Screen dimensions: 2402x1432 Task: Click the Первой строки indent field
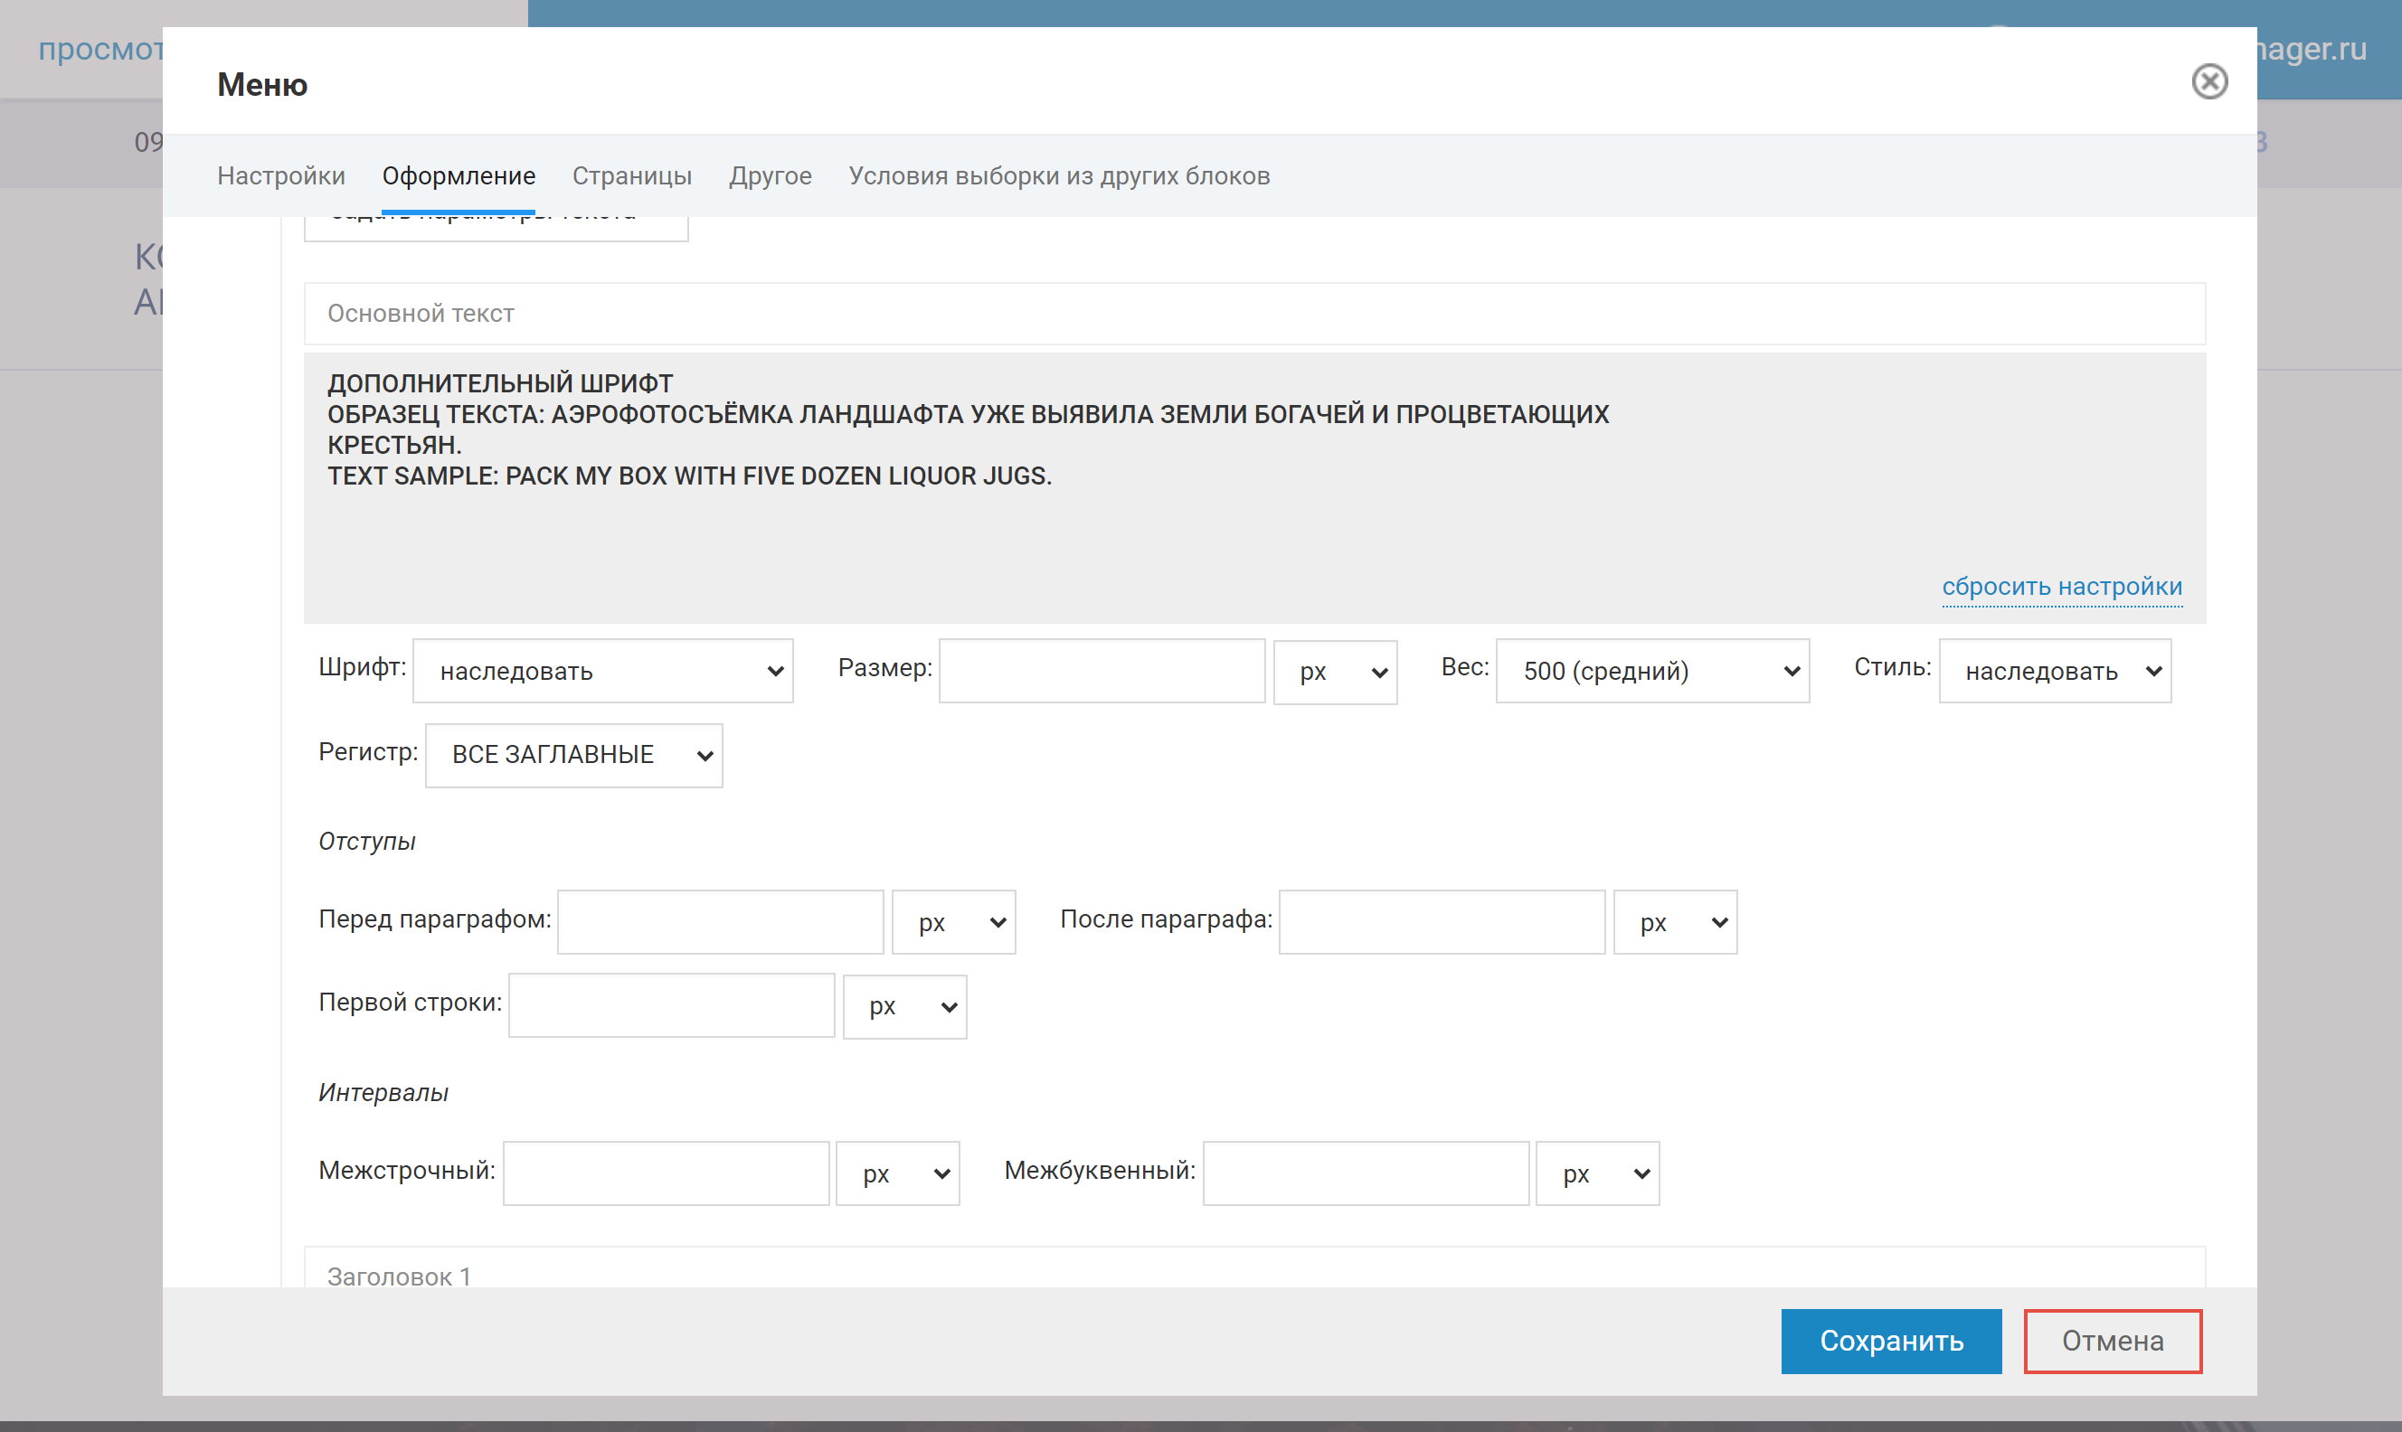671,1005
